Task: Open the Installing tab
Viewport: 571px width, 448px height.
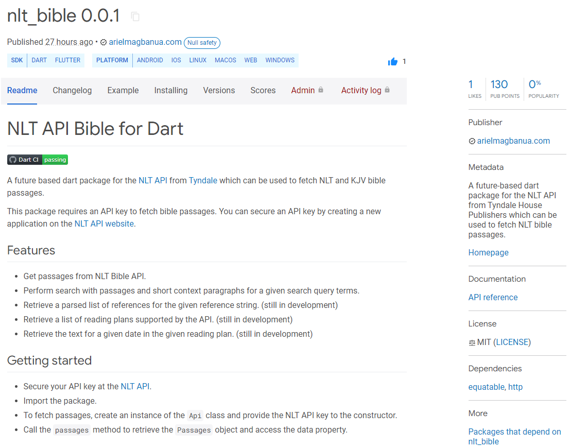Action: pos(171,90)
